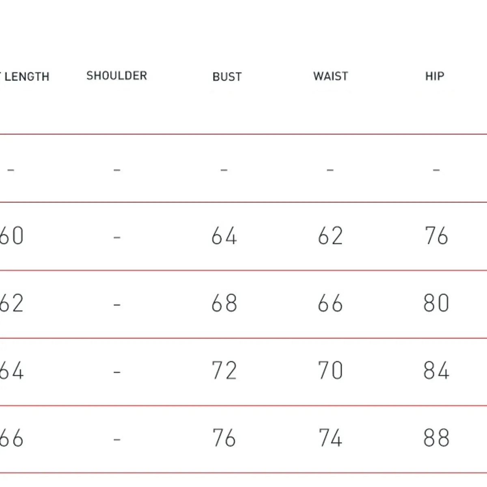Click the waist value 74
Screen dimensions: 487x487
(330, 438)
